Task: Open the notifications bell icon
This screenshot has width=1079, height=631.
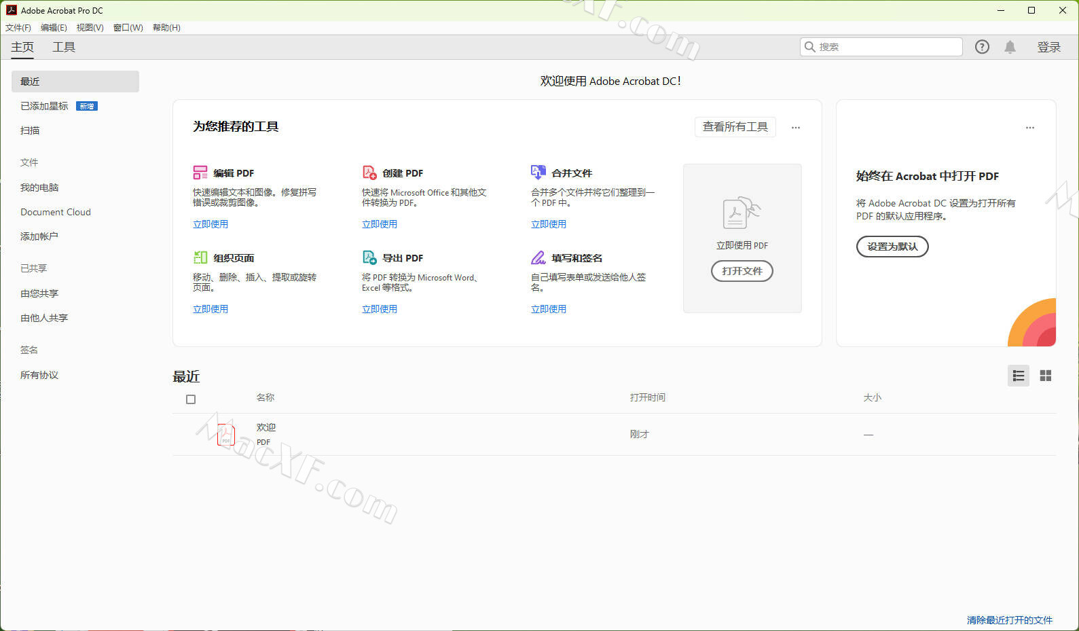Action: point(1010,47)
